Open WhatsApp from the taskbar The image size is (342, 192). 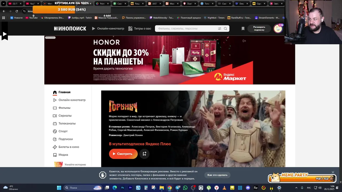(185, 188)
